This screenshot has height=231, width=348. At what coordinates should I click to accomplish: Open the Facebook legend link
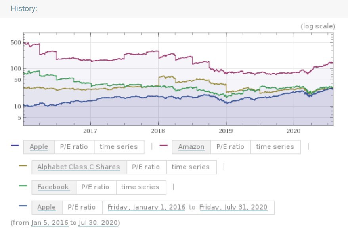[x=53, y=187]
